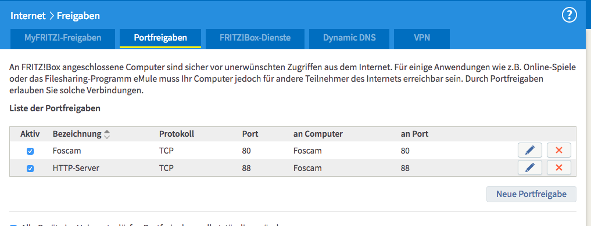Delete the HTTP-Server port forwarding rule
The height and width of the screenshot is (226, 591).
559,167
